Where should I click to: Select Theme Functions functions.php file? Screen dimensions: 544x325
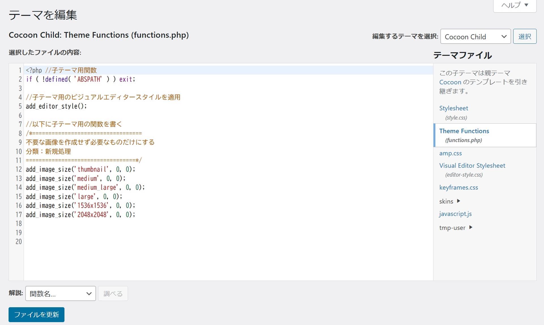coord(464,131)
